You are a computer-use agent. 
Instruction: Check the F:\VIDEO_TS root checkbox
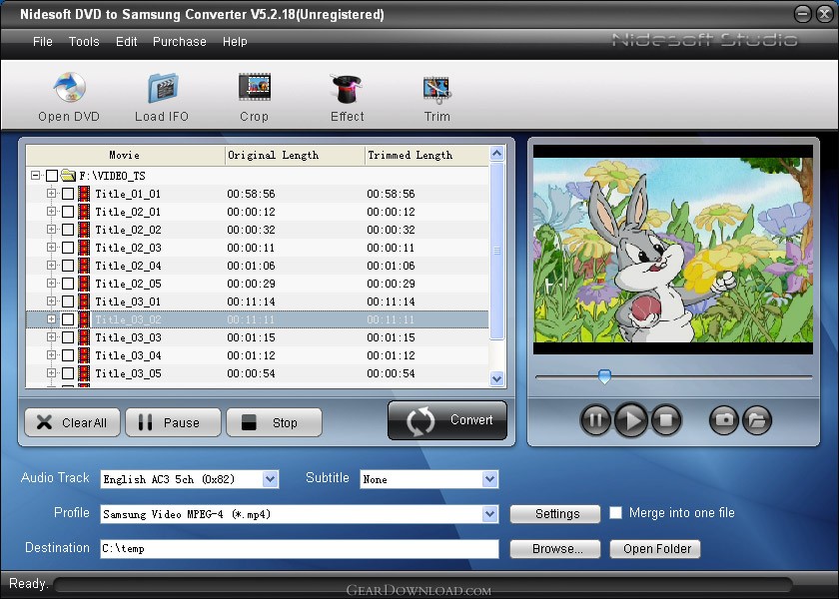click(51, 176)
